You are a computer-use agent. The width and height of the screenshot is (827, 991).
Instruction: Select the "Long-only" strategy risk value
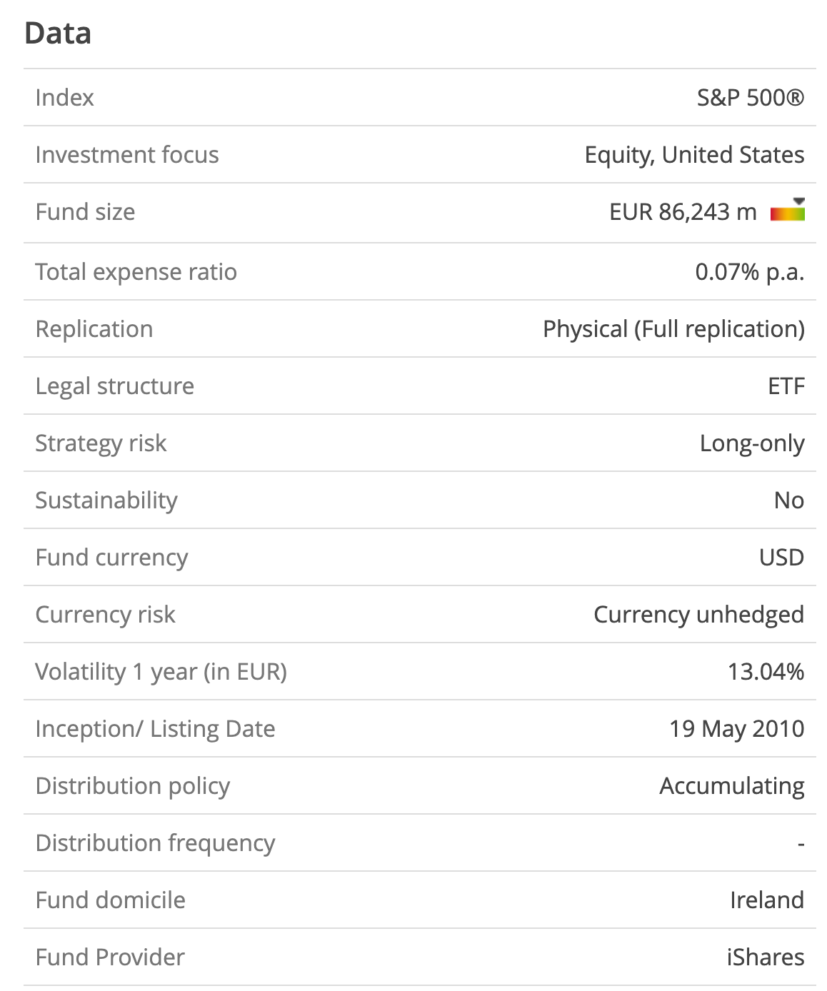[x=751, y=443]
